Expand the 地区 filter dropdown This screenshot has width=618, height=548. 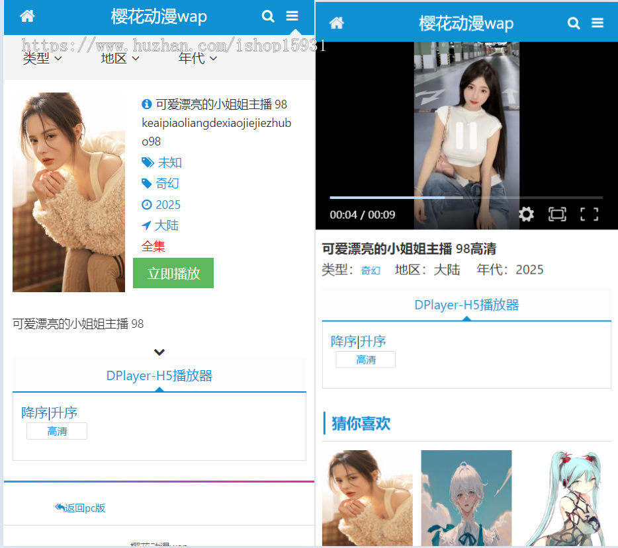pyautogui.click(x=120, y=58)
